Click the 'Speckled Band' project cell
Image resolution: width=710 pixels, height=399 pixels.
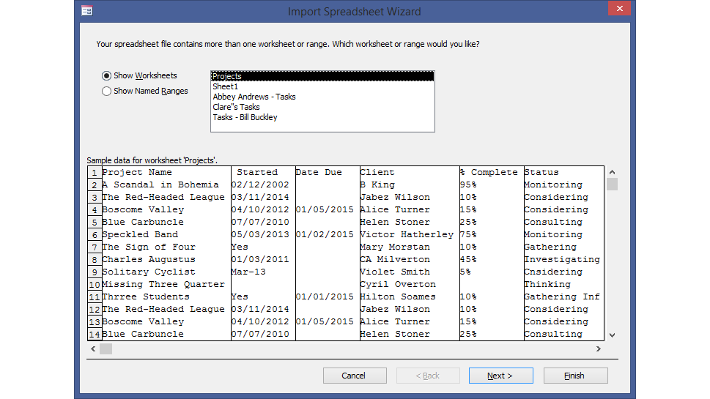(x=166, y=234)
